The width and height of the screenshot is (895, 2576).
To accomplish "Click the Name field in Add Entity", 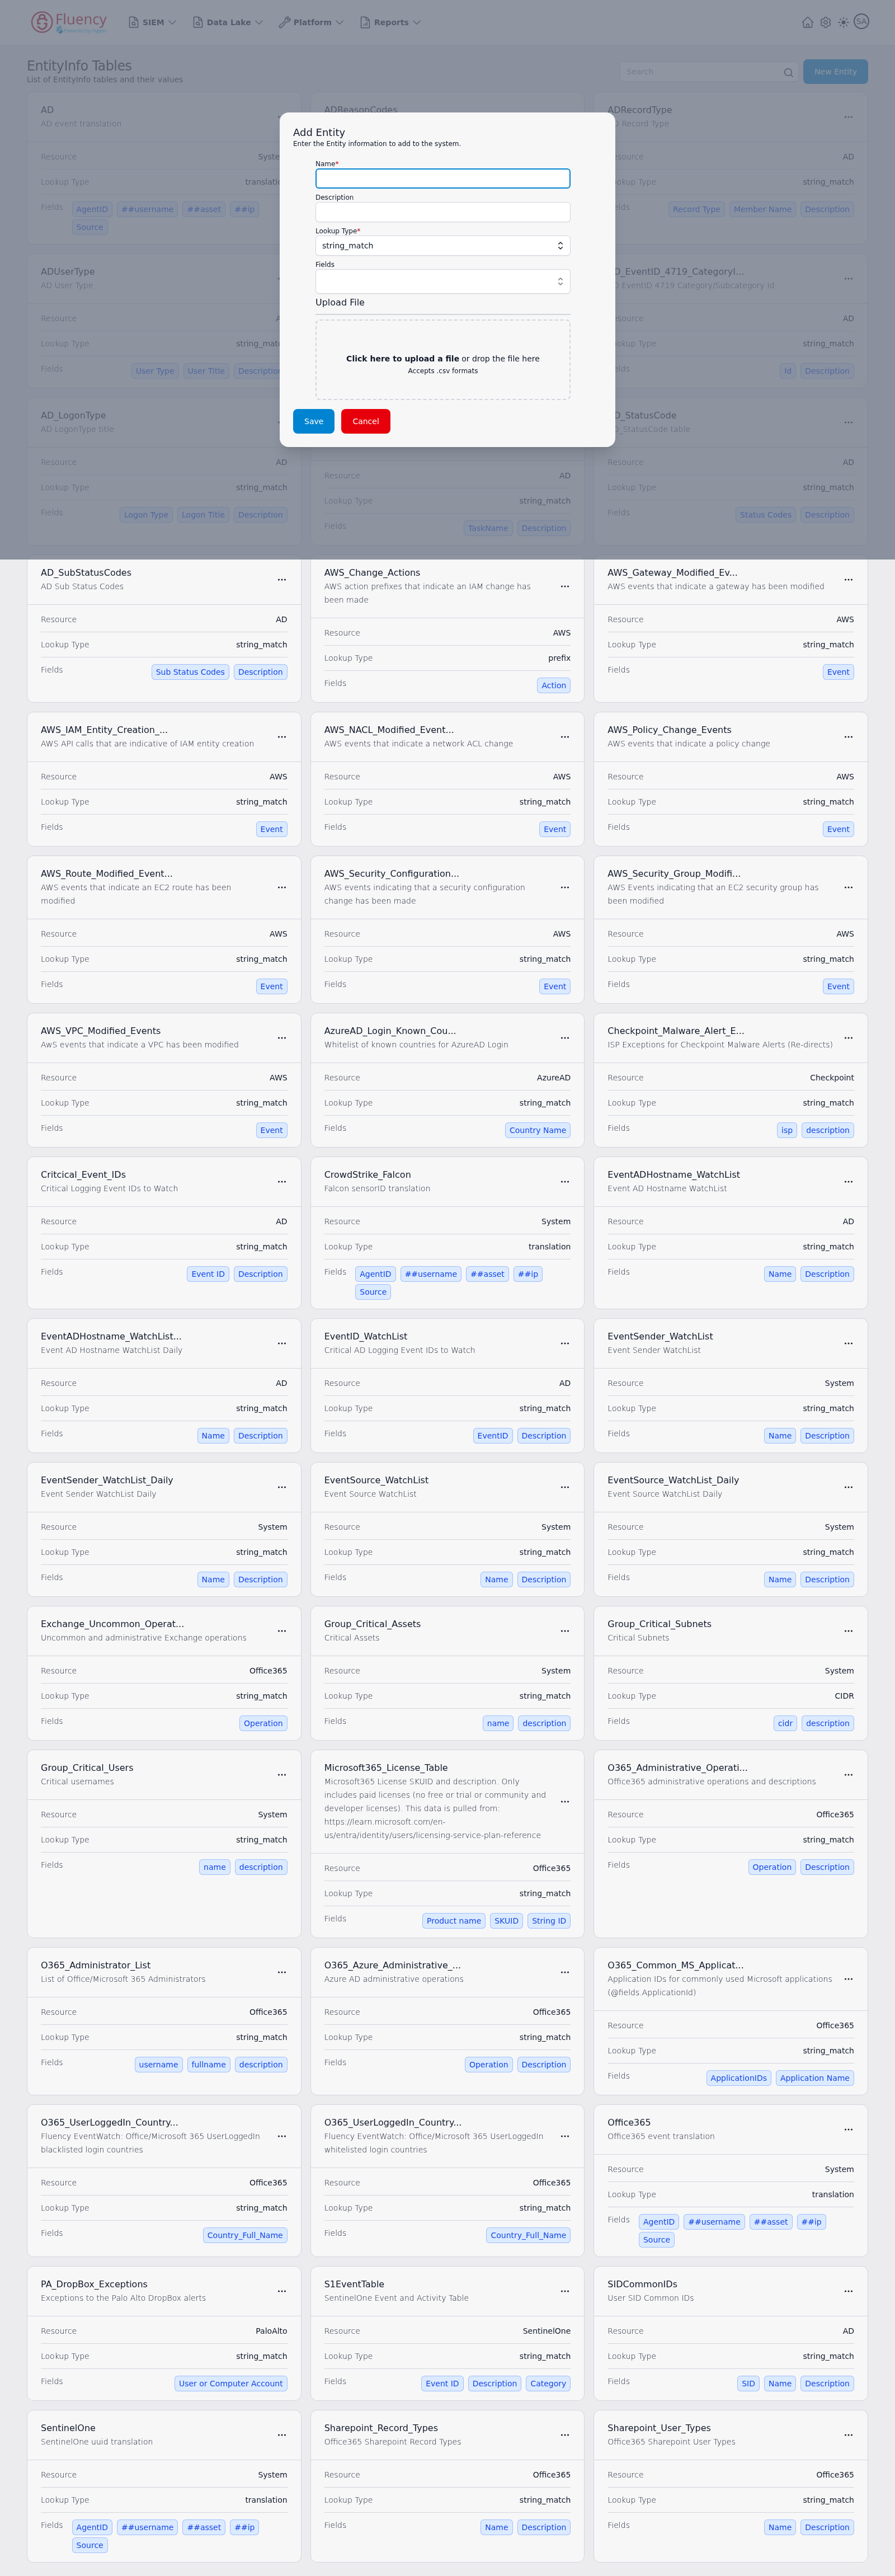I will 443,178.
